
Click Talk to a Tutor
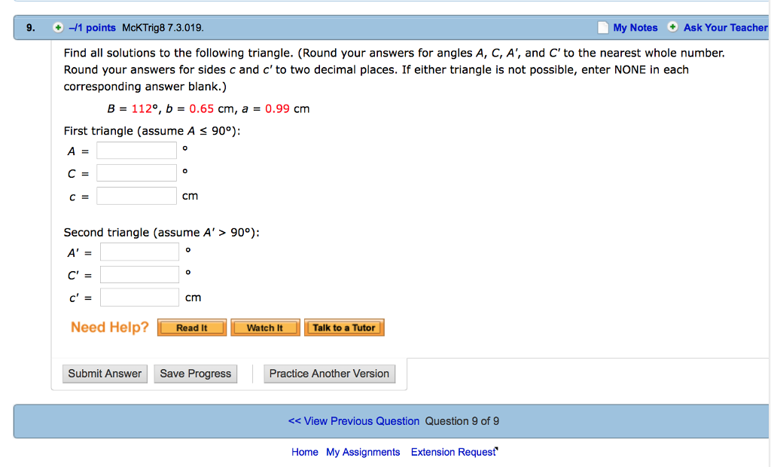coord(344,327)
